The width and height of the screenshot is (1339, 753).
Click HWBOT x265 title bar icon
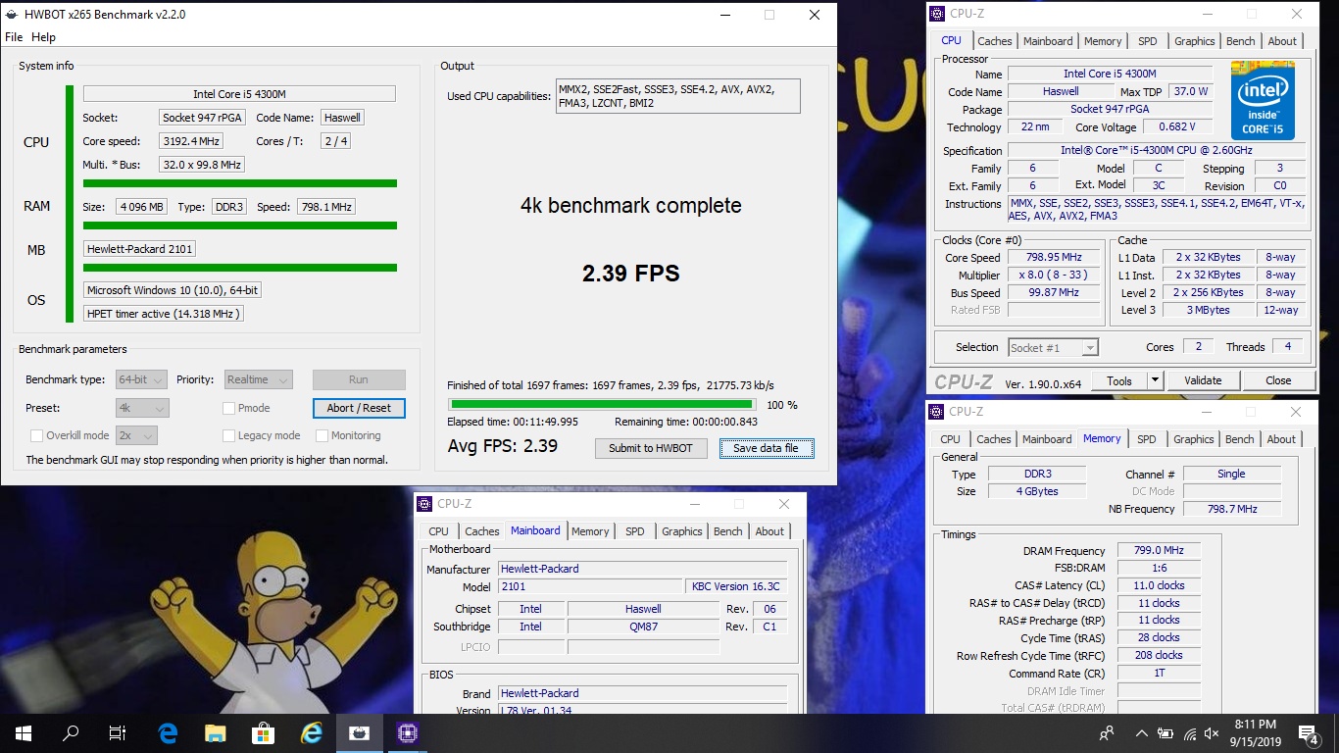[x=11, y=15]
